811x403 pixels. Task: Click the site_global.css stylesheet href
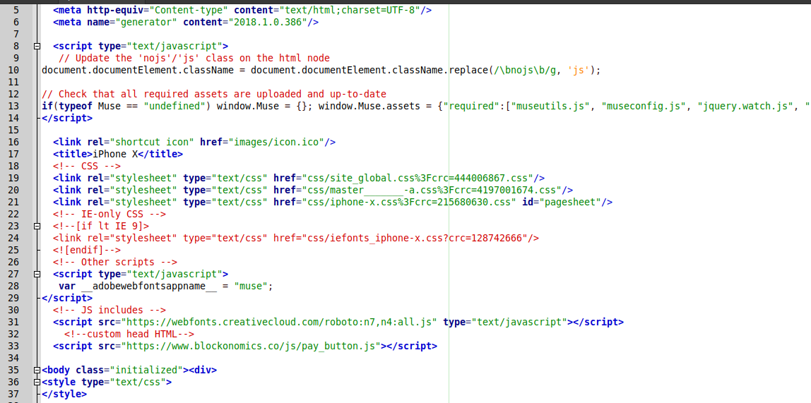418,178
